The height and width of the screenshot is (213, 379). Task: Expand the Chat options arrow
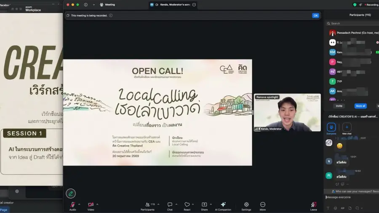point(176,204)
